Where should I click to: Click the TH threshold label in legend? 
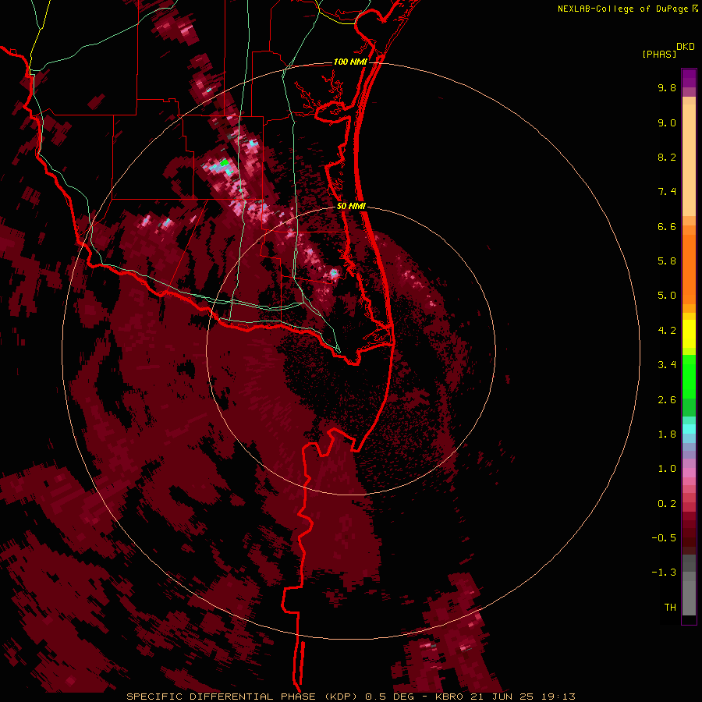(x=670, y=608)
